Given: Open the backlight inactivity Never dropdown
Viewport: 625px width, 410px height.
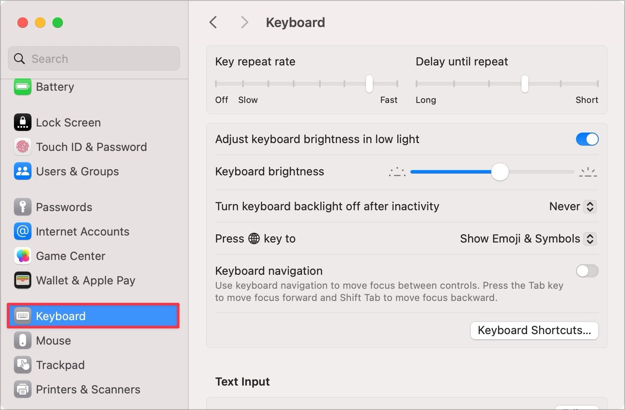Looking at the screenshot, I should (x=572, y=206).
